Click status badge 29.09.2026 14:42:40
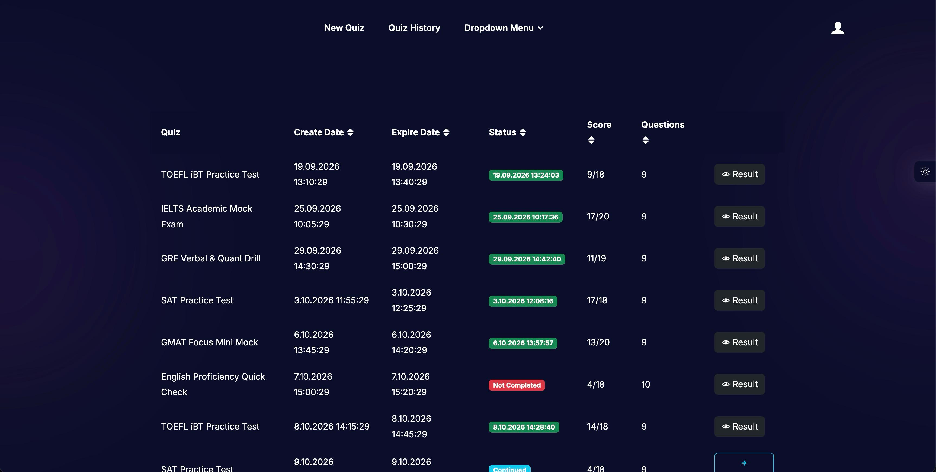936x472 pixels. tap(527, 259)
